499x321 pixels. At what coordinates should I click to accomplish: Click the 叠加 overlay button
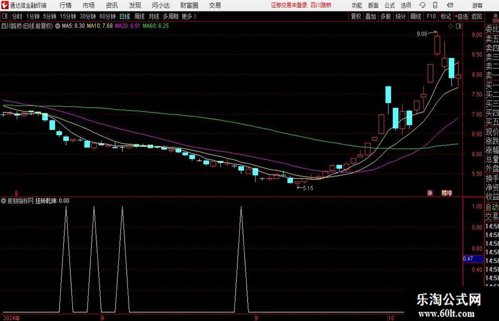click(371, 16)
